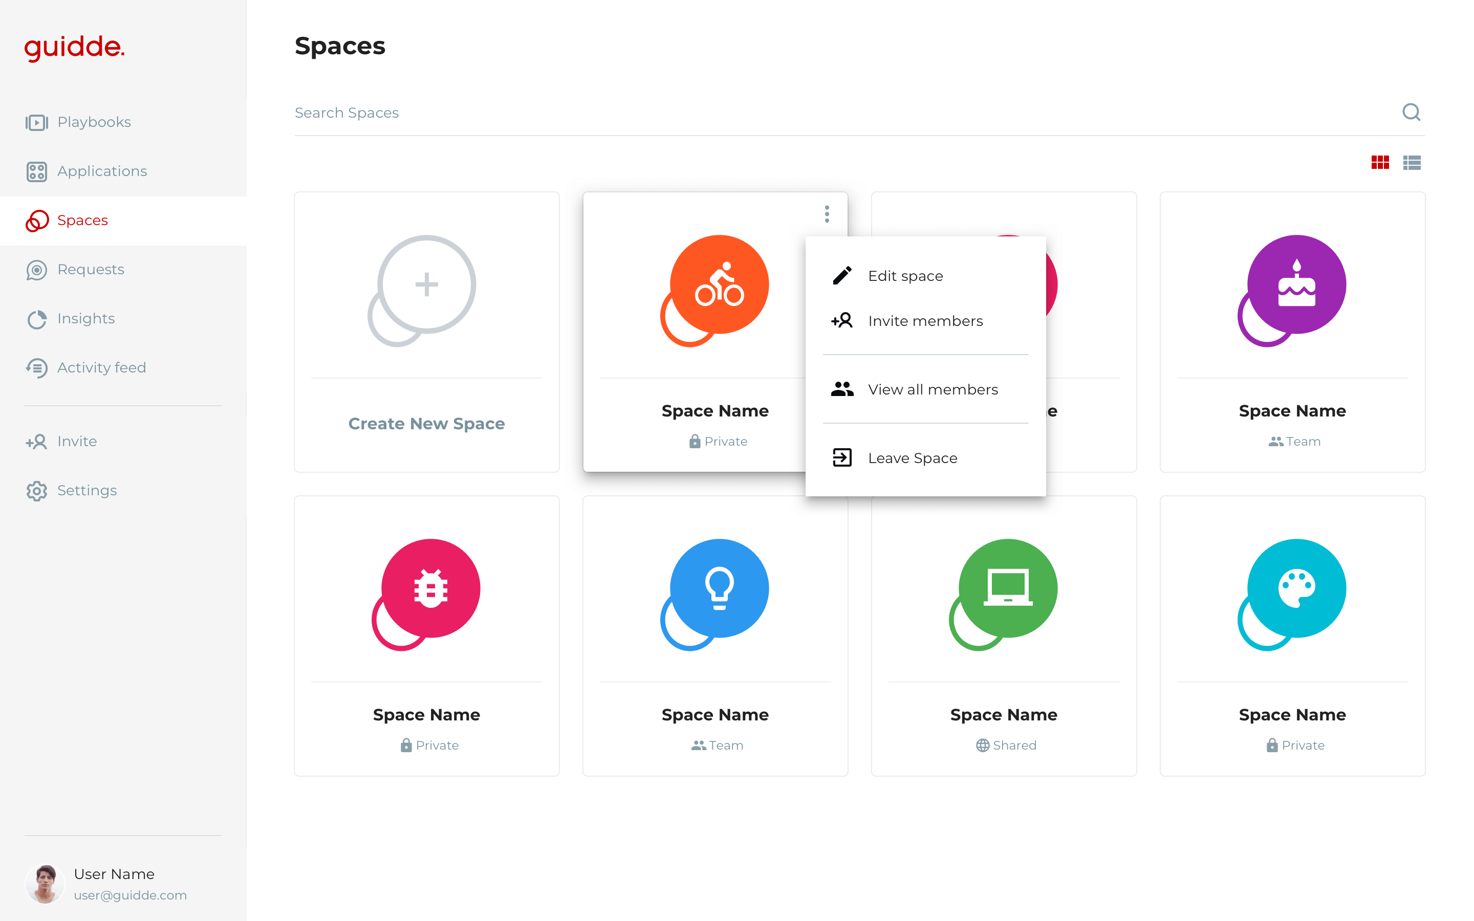Viewport: 1474px width, 921px height.
Task: Switch to list view
Action: (x=1411, y=163)
